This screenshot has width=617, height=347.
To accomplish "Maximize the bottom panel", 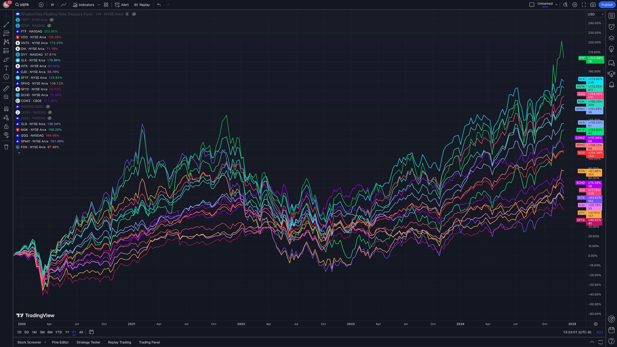I will (600, 342).
